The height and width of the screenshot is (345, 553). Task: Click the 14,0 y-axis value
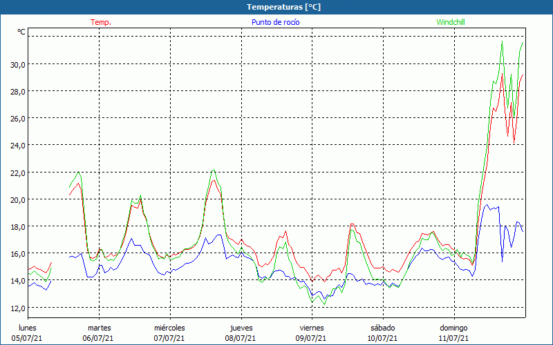18,281
